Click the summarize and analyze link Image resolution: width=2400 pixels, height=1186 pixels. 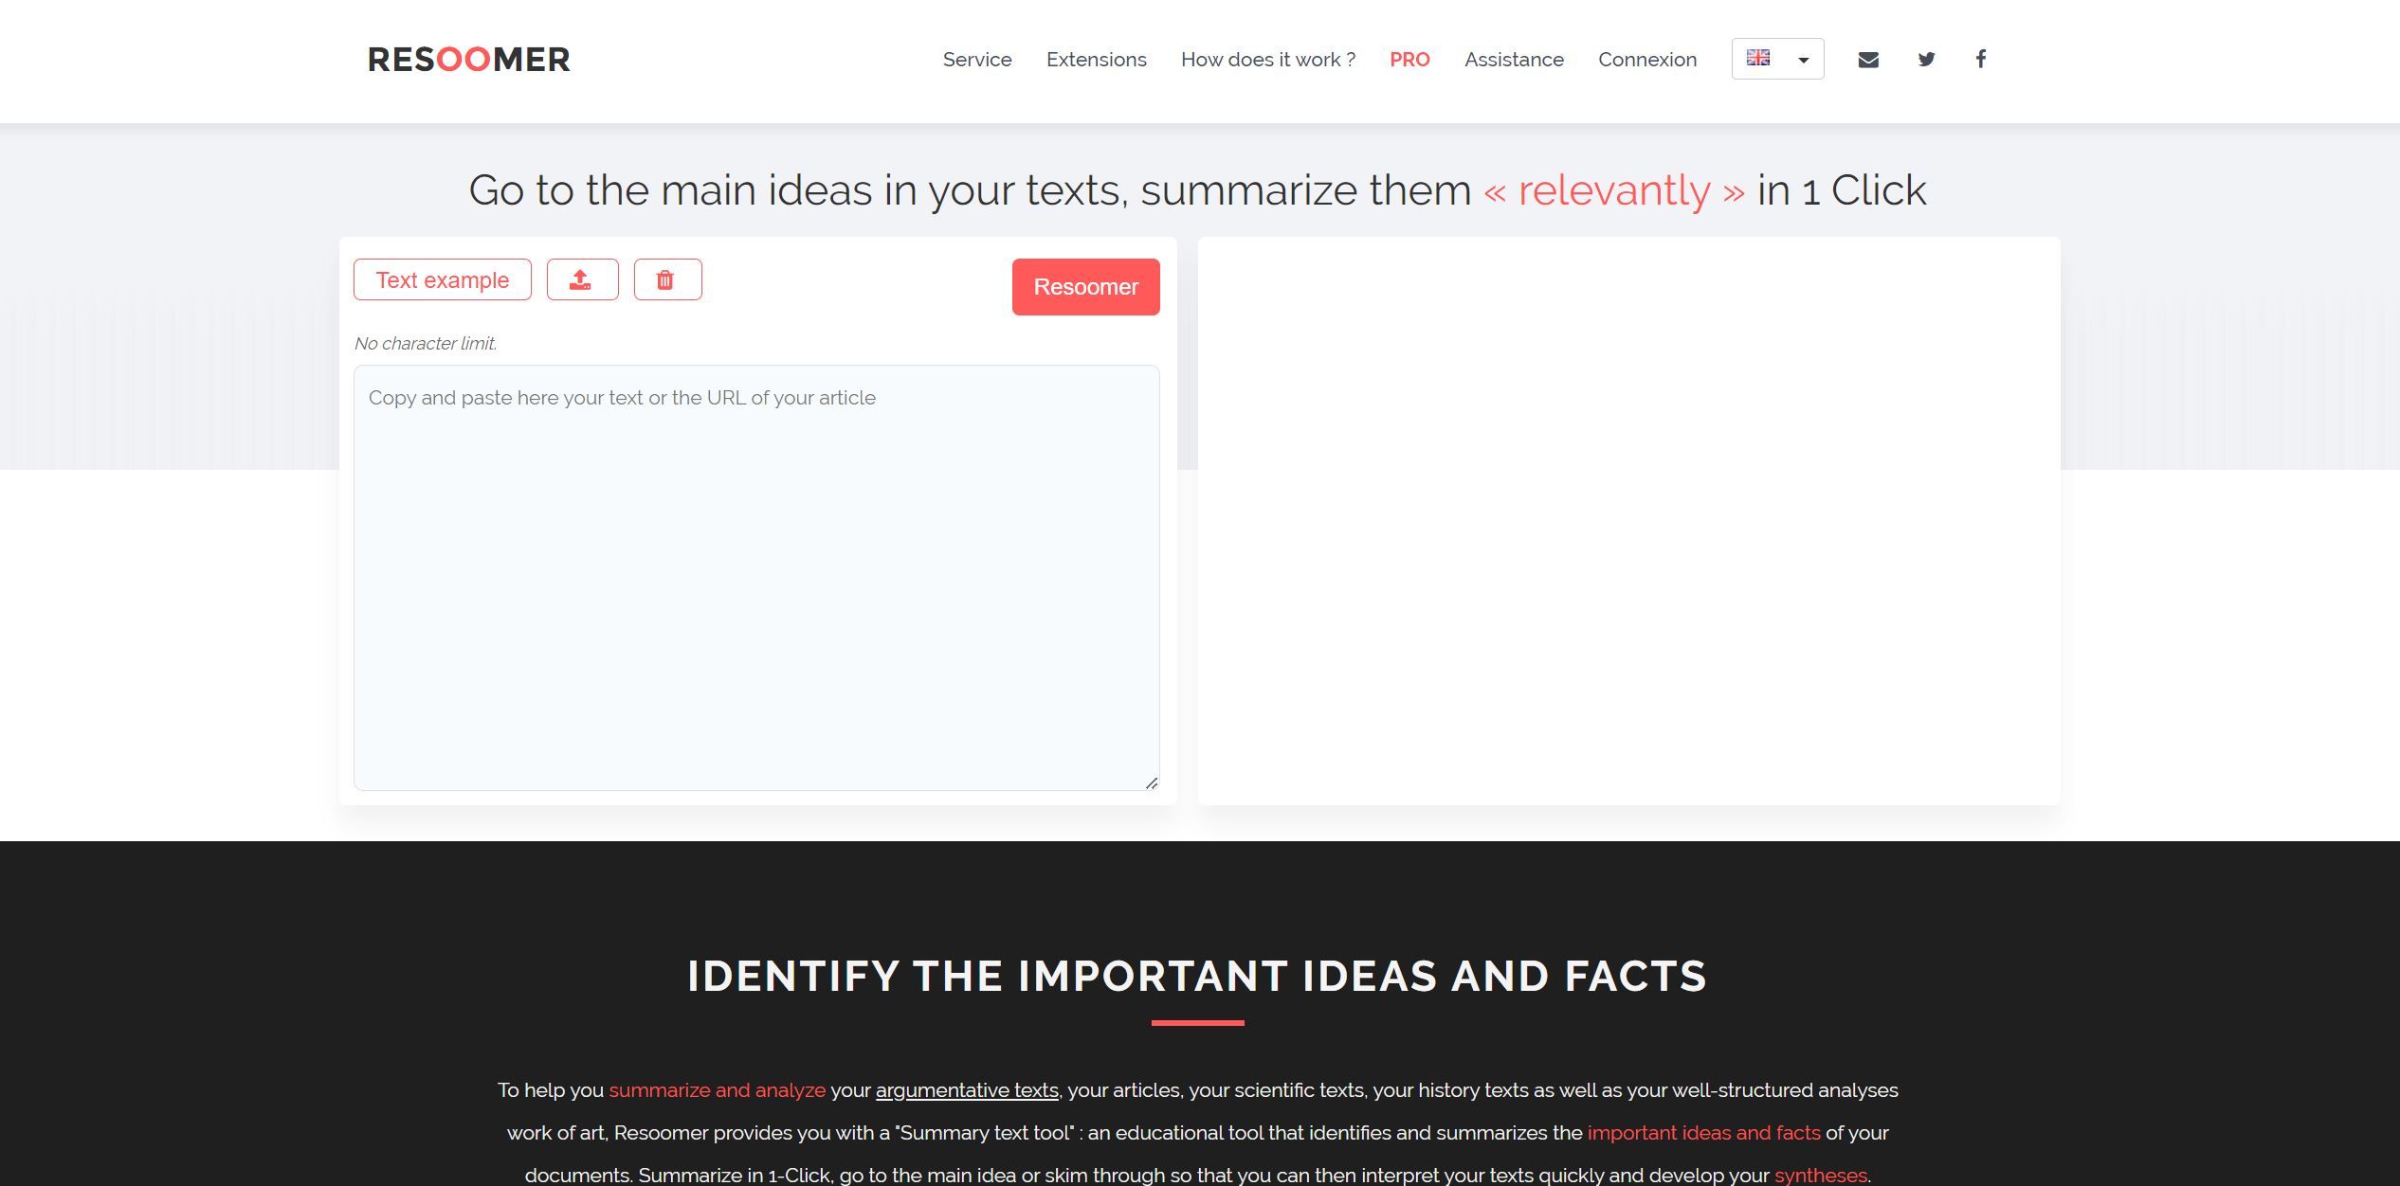(717, 1089)
